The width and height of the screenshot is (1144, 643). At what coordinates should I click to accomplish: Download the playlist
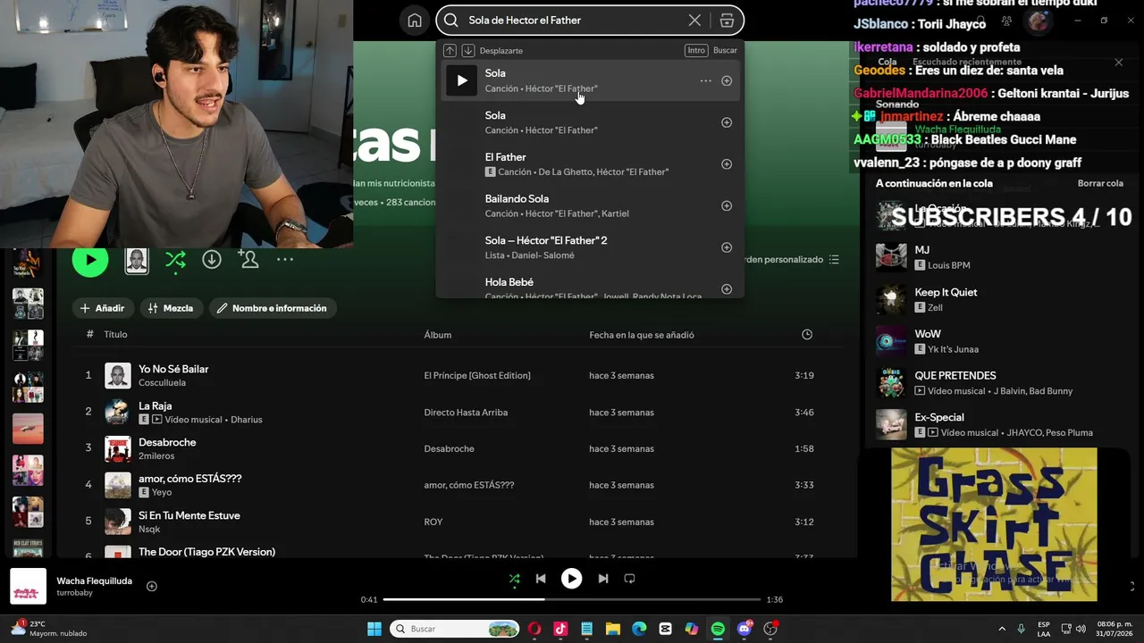pos(212,260)
